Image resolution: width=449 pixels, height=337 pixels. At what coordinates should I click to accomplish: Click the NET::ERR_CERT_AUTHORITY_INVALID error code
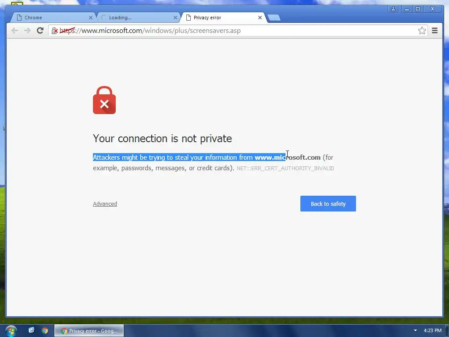coord(285,168)
